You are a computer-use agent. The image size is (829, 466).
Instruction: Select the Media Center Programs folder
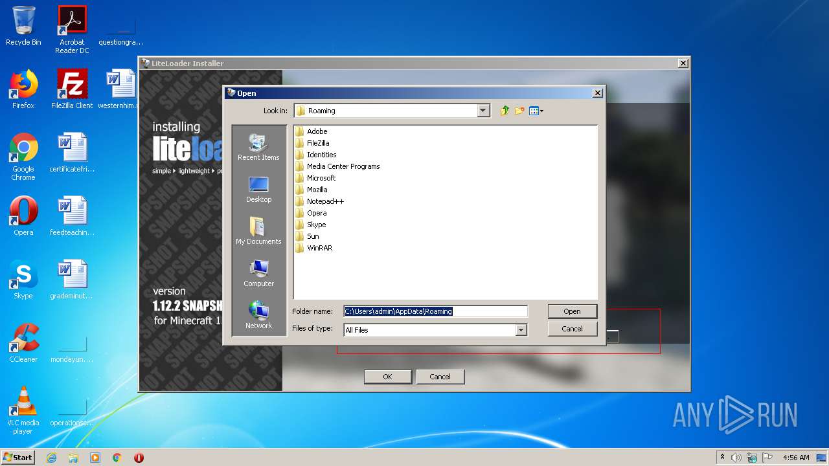click(337, 166)
